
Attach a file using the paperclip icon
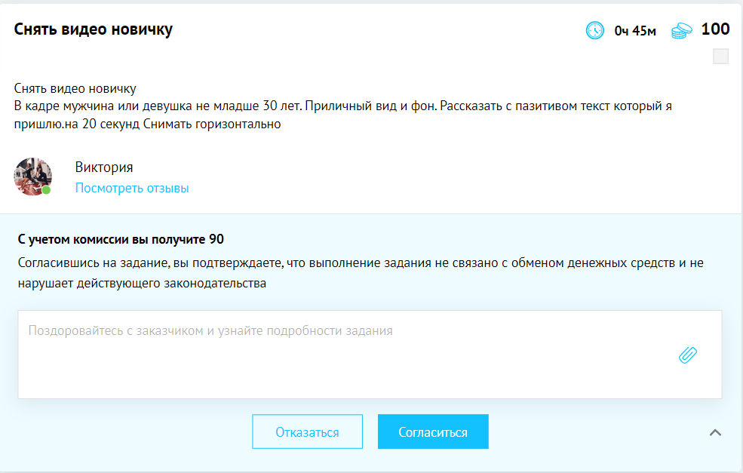click(x=688, y=355)
